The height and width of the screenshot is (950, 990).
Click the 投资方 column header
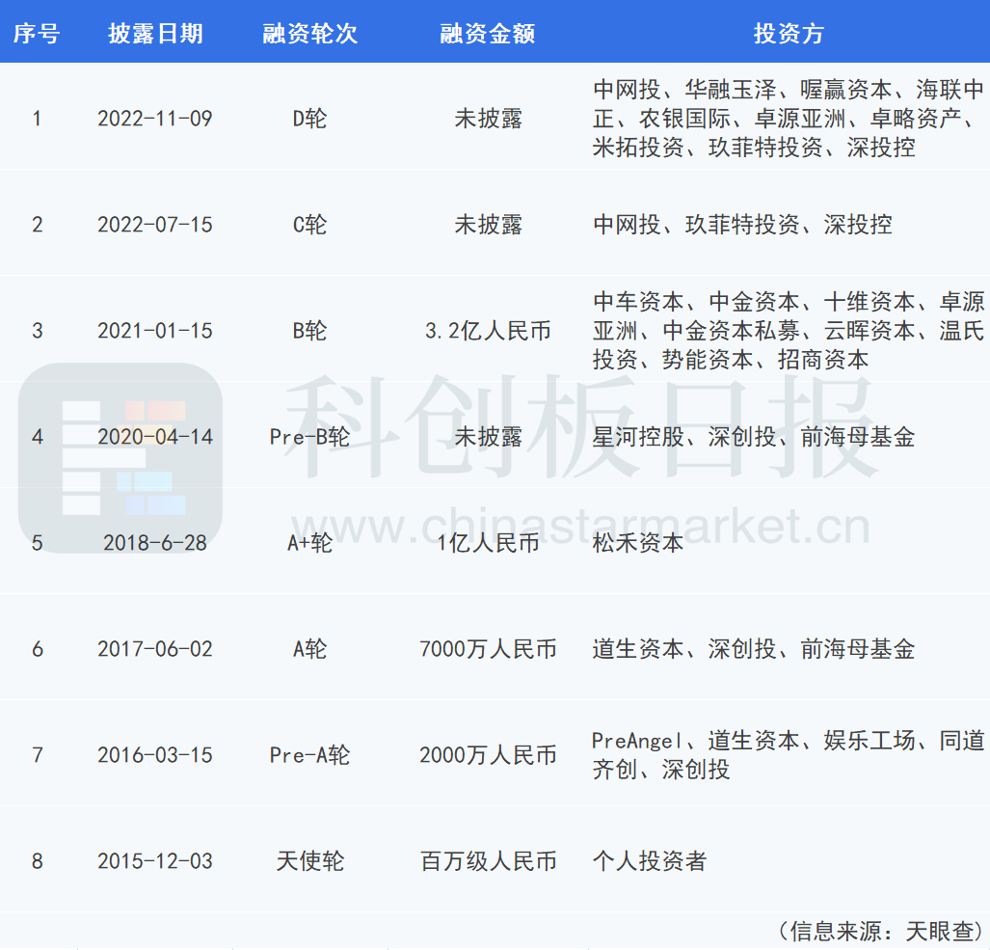click(x=789, y=34)
